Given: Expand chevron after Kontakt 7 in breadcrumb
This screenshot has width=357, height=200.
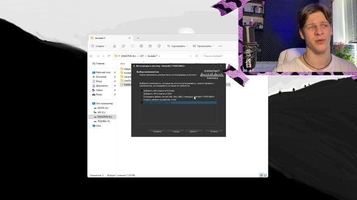Looking at the screenshot, I should click(159, 56).
